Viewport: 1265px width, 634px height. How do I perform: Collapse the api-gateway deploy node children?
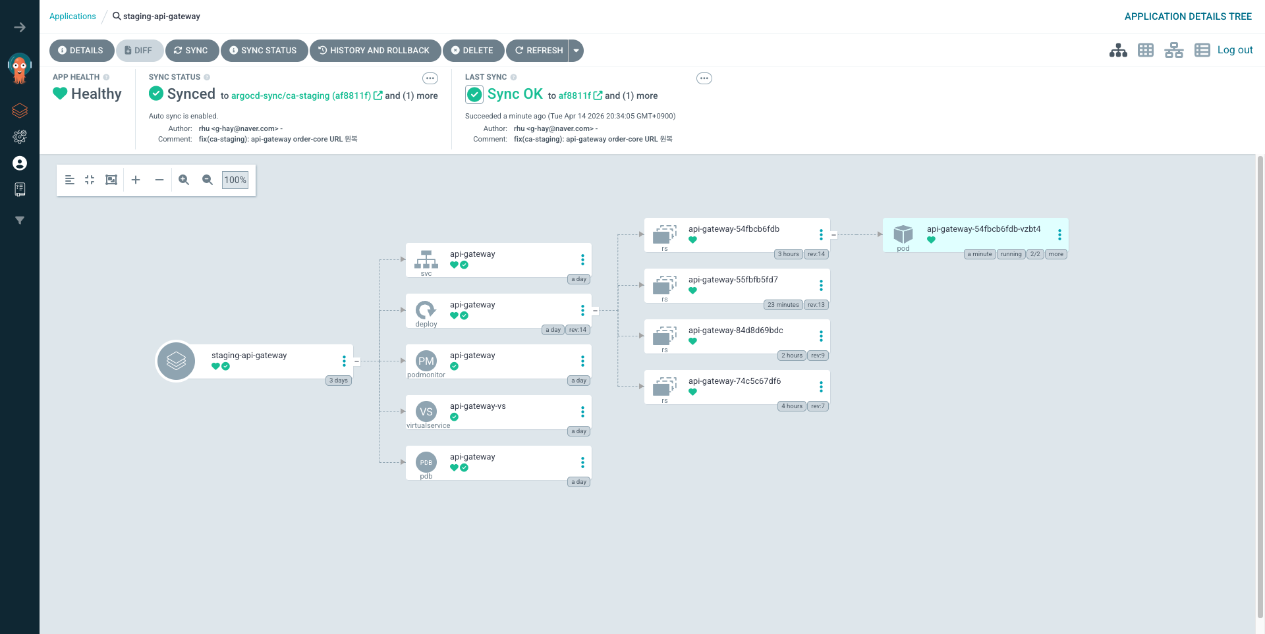pyautogui.click(x=595, y=311)
